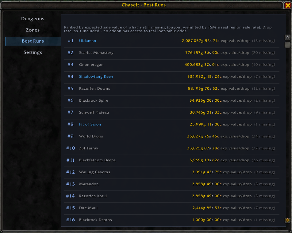The width and height of the screenshot is (292, 233).
Task: Select the Sunwell Plateau row
Action: (171, 112)
